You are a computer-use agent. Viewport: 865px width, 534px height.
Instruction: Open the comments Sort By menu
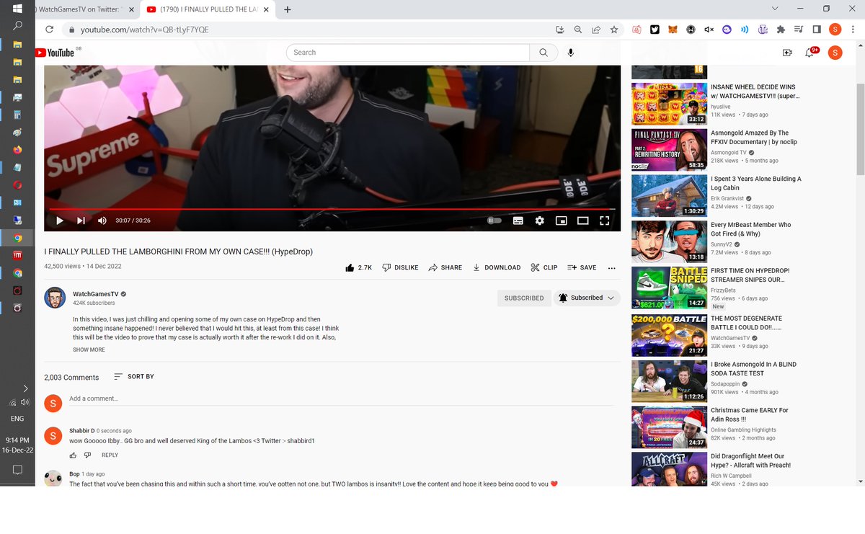[x=134, y=376]
